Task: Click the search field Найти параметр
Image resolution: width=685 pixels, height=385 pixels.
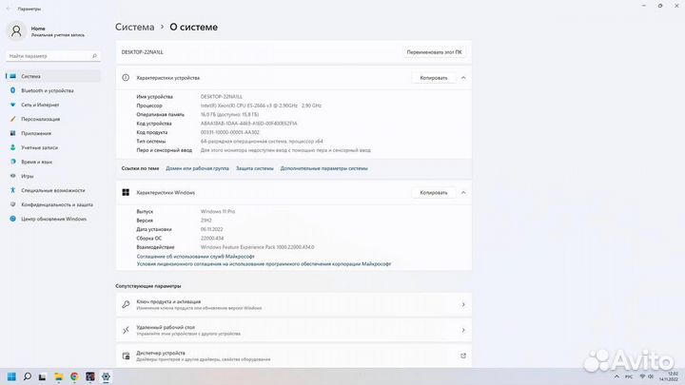Action: (53, 56)
